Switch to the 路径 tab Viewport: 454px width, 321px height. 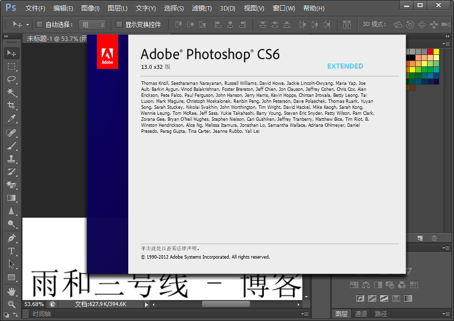pyautogui.click(x=381, y=314)
